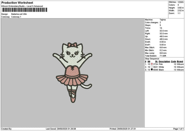
Task: Click the Stitches count 12303
Action: pyautogui.click(x=180, y=2)
